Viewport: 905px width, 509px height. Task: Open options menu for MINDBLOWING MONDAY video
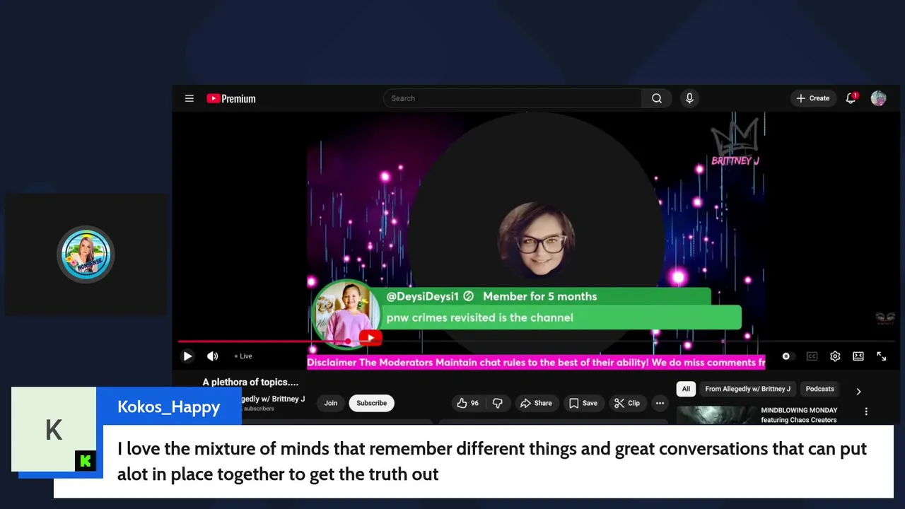(x=866, y=411)
